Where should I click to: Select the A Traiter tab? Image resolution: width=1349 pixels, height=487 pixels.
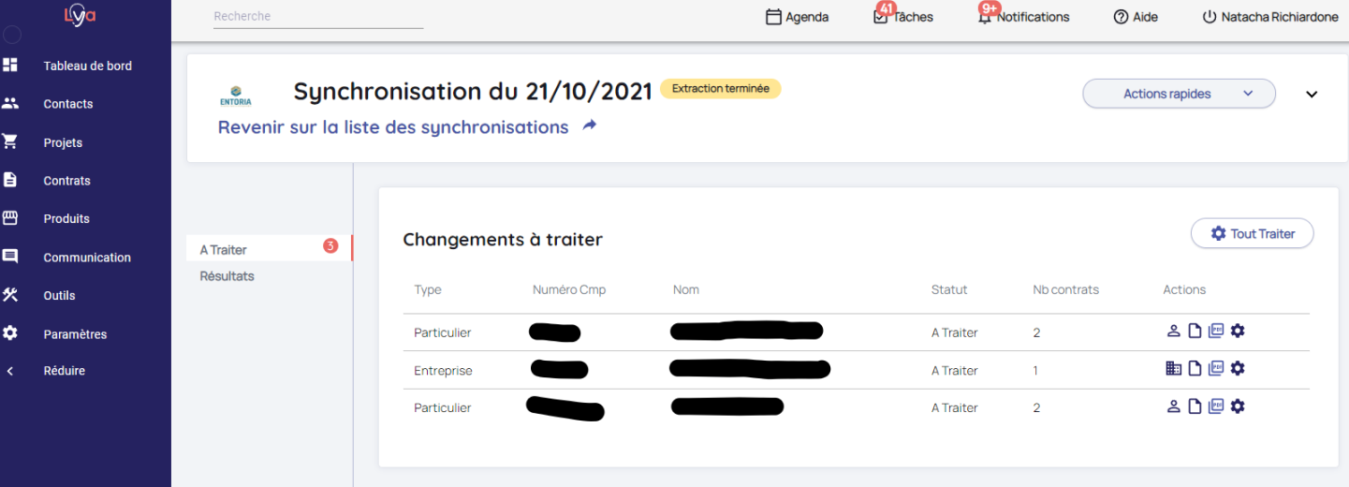[x=224, y=250]
